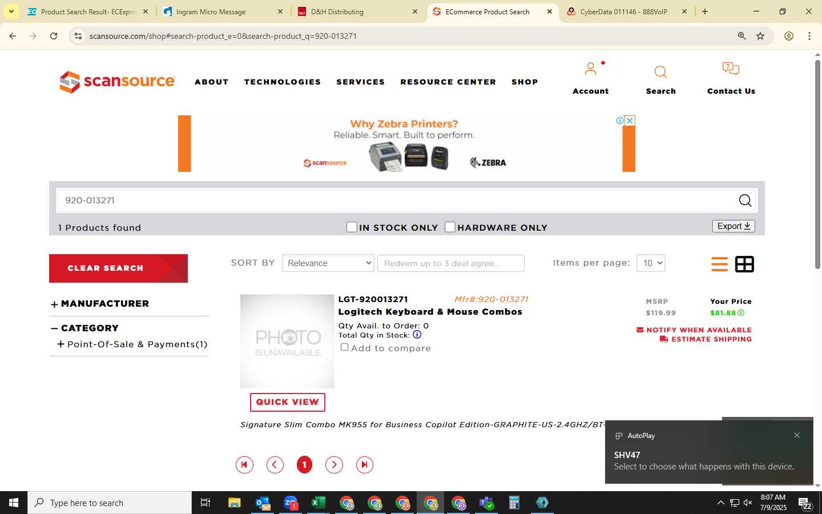Reload the page in browser
This screenshot has height=514, width=822.
pos(54,36)
